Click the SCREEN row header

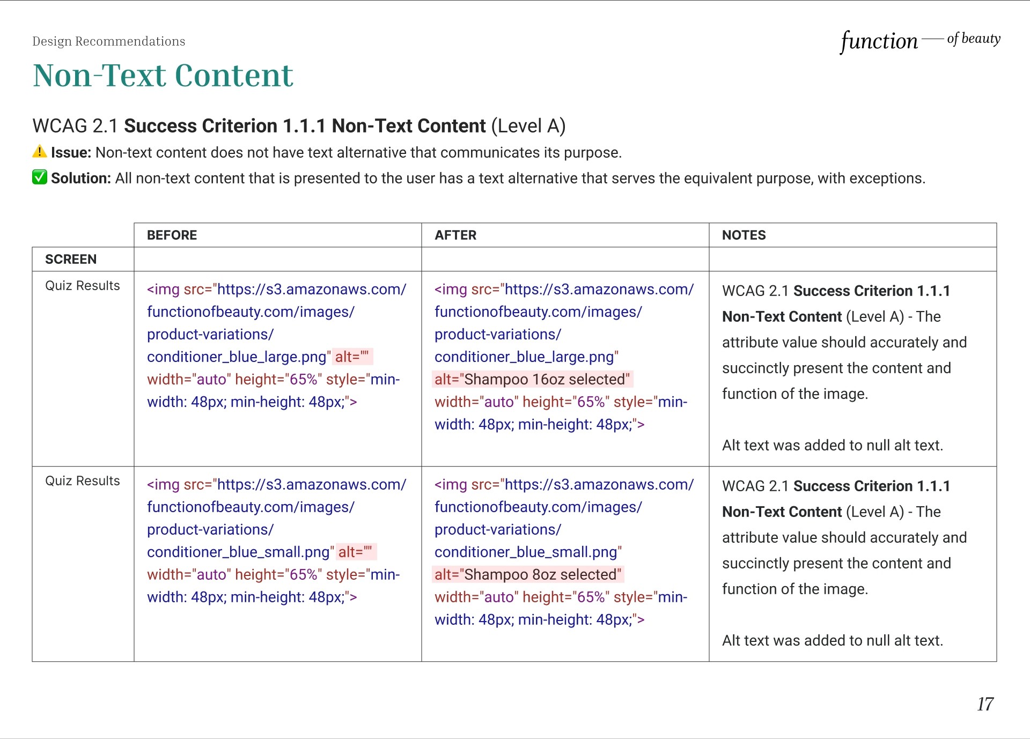click(71, 259)
